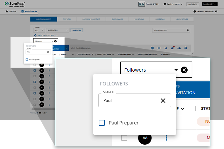Click the B L firm logo
Viewport: 224px width, 149px height.
click(141, 4)
